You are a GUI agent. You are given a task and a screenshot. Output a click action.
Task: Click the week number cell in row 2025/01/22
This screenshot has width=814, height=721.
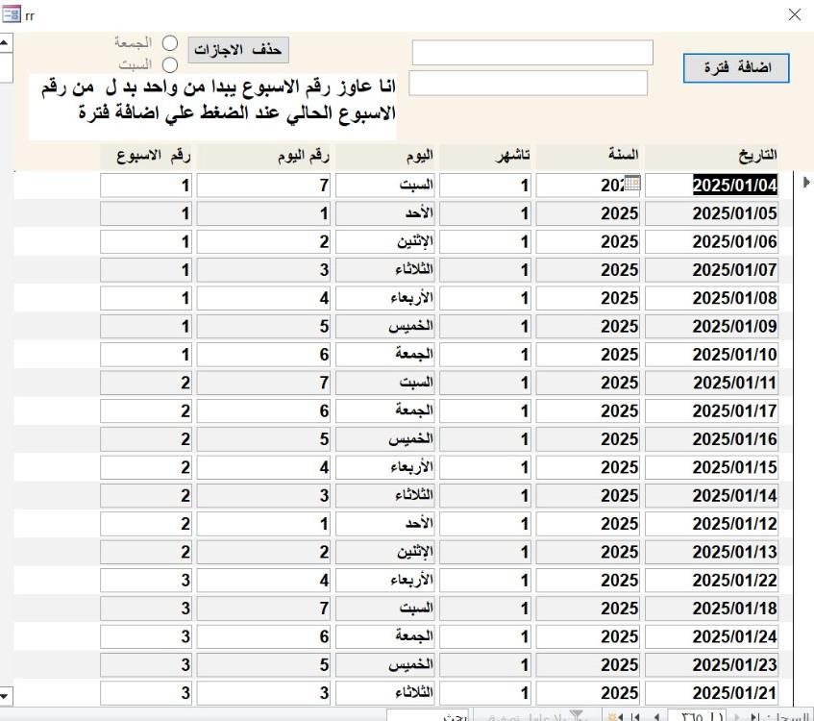[x=146, y=581]
